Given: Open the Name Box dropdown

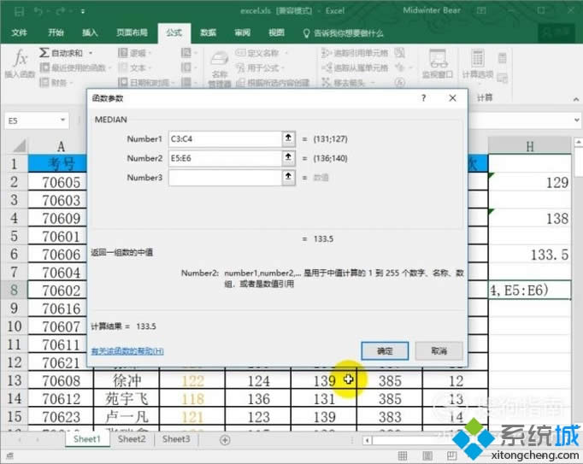Looking at the screenshot, I should (62, 120).
